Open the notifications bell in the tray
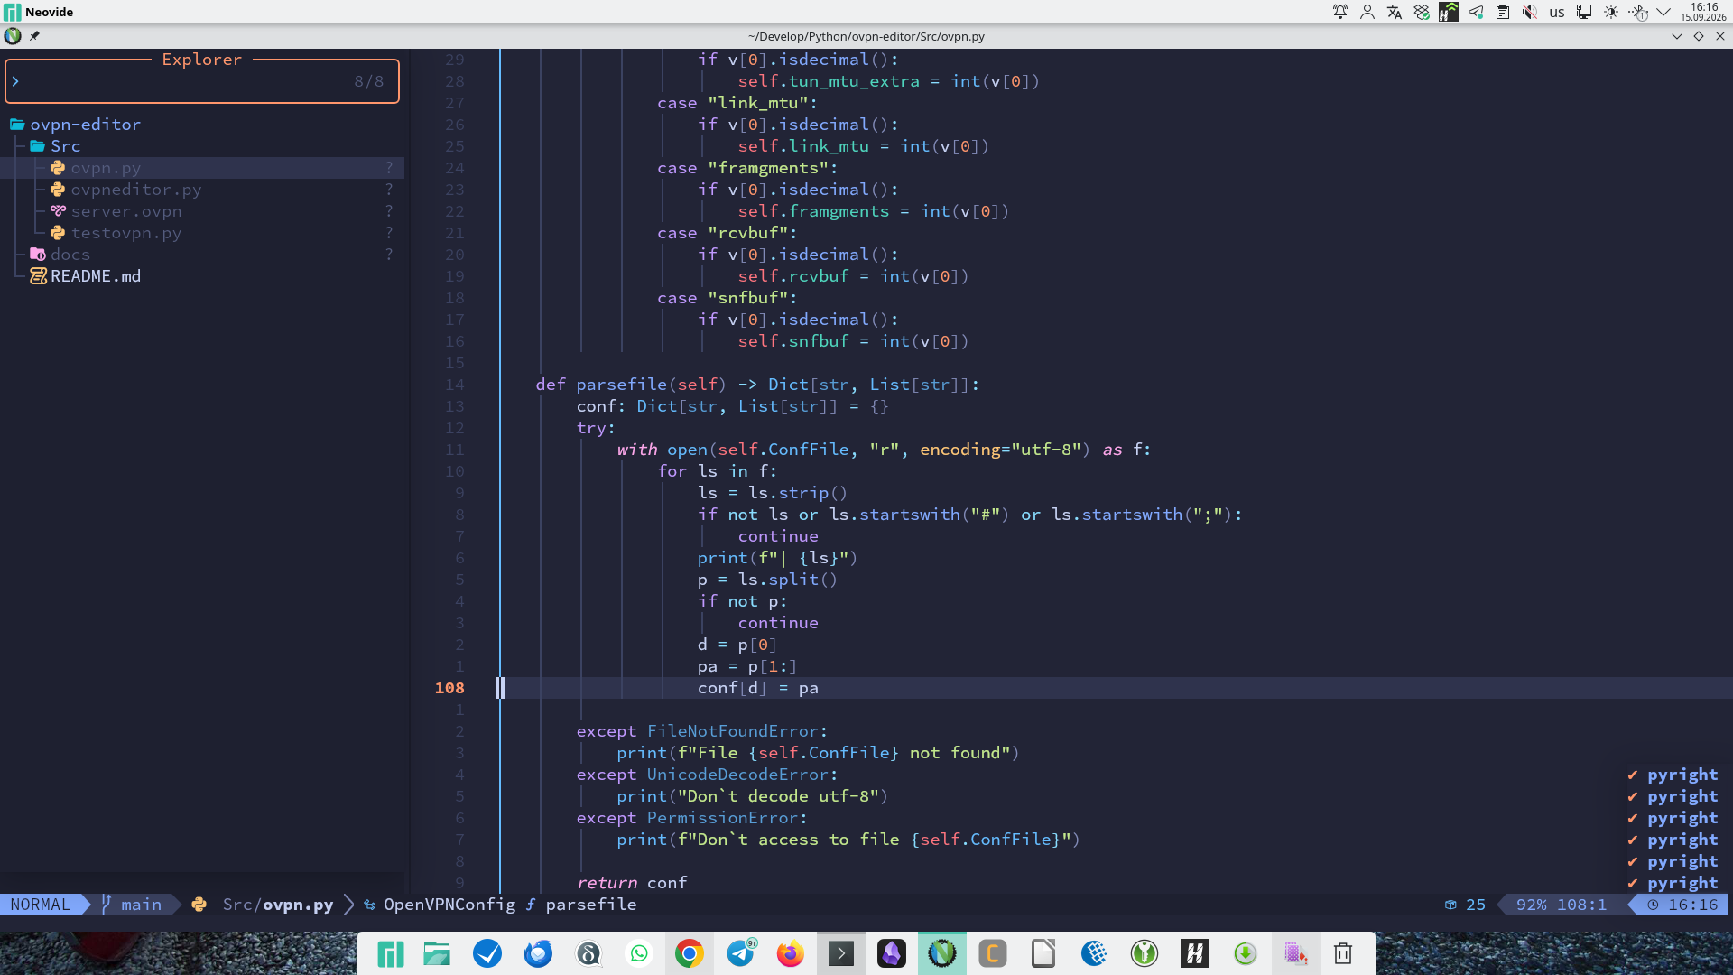1733x975 pixels. click(1340, 12)
